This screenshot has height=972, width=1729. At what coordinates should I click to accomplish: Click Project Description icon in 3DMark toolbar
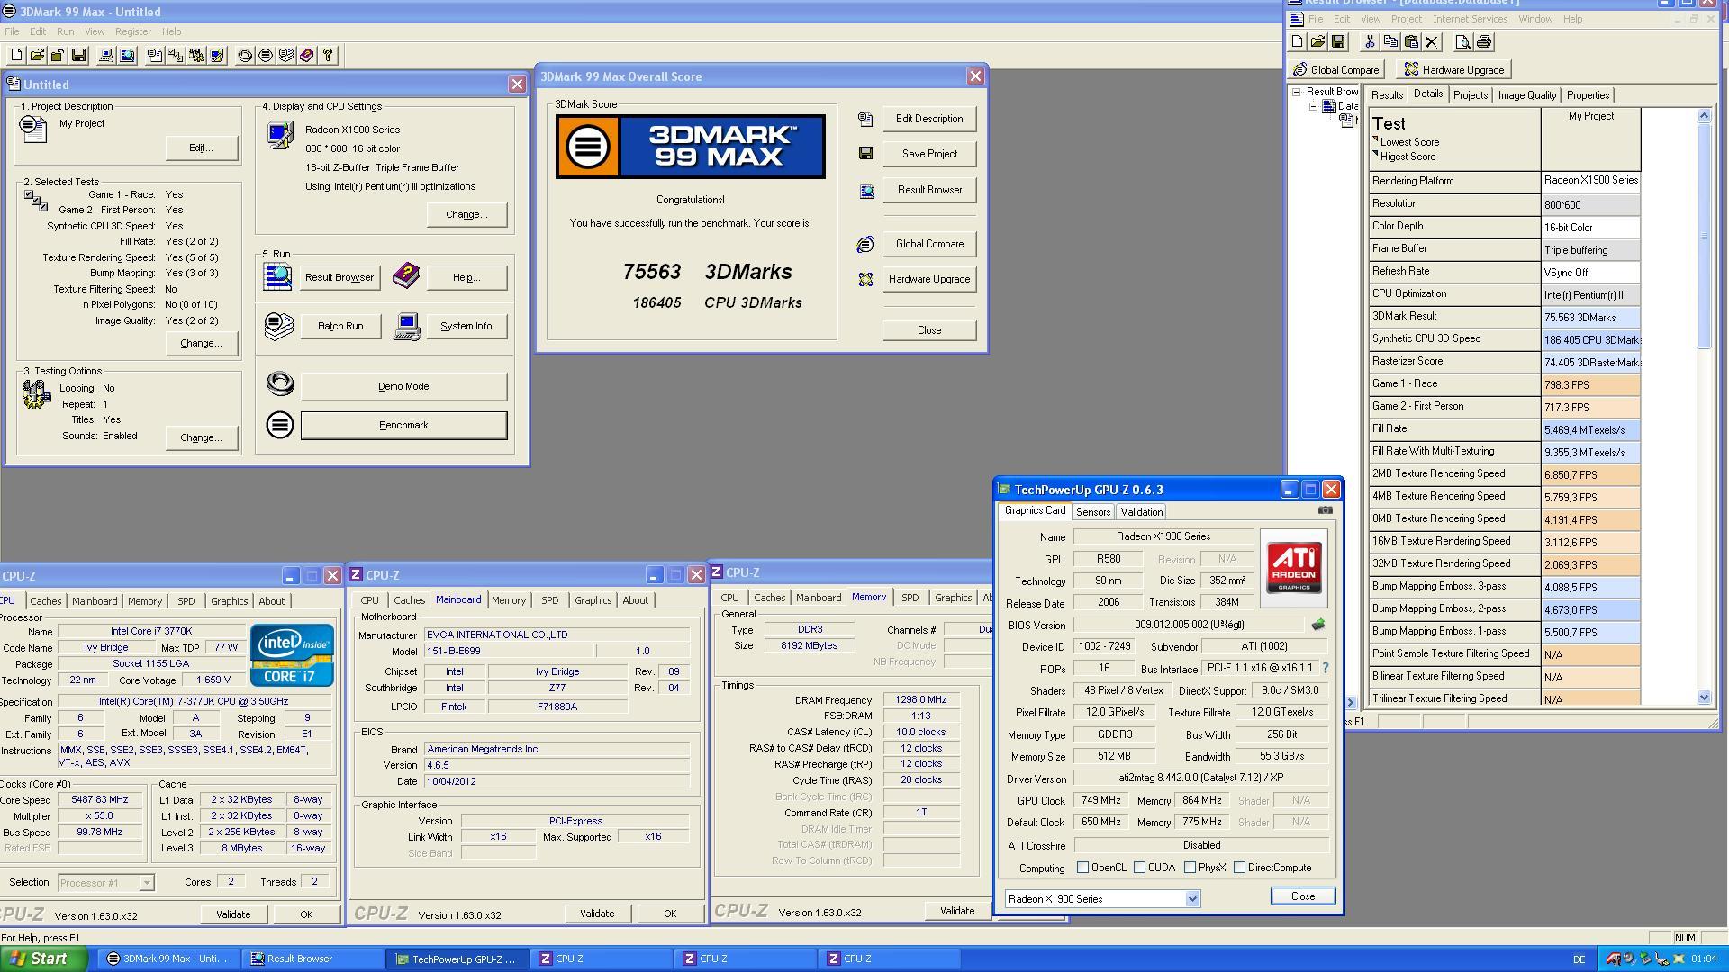point(155,56)
